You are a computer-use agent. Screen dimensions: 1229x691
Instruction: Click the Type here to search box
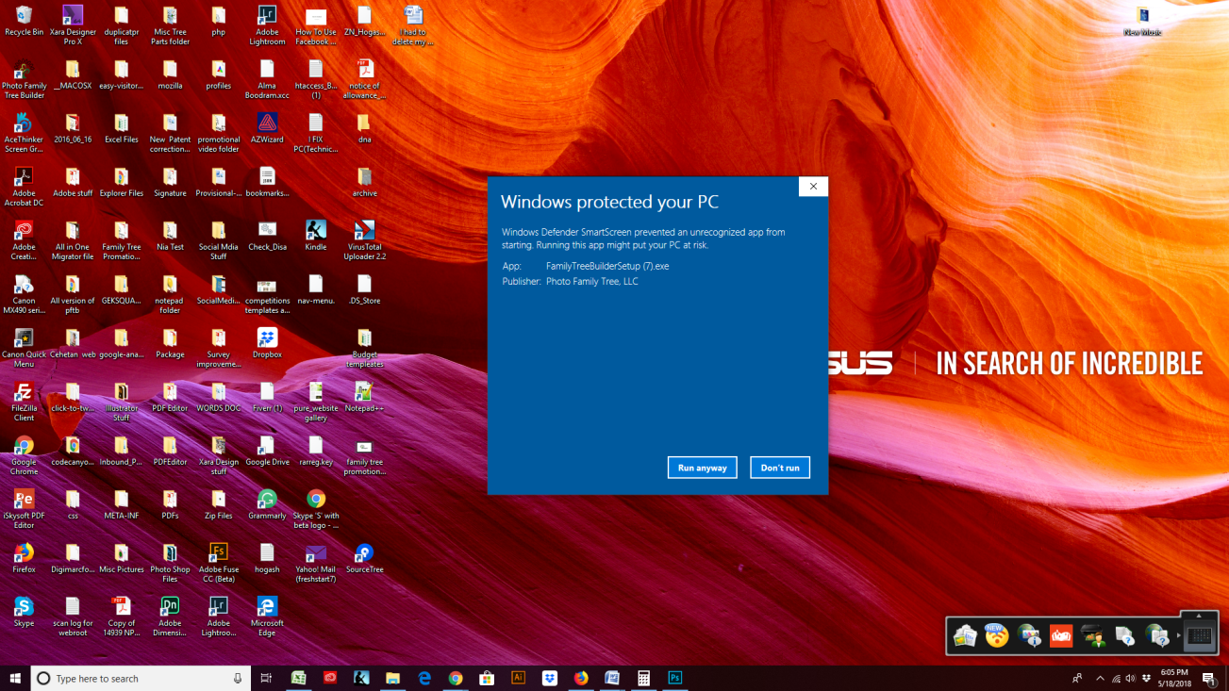click(142, 678)
